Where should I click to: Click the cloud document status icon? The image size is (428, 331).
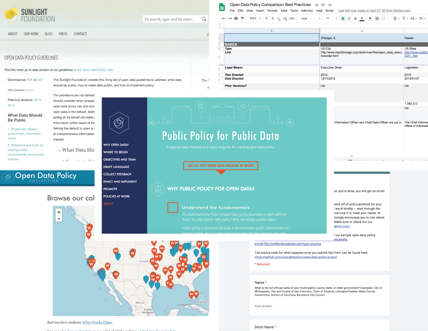(x=330, y=5)
